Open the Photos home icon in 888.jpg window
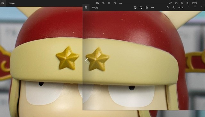 coord(86,7)
